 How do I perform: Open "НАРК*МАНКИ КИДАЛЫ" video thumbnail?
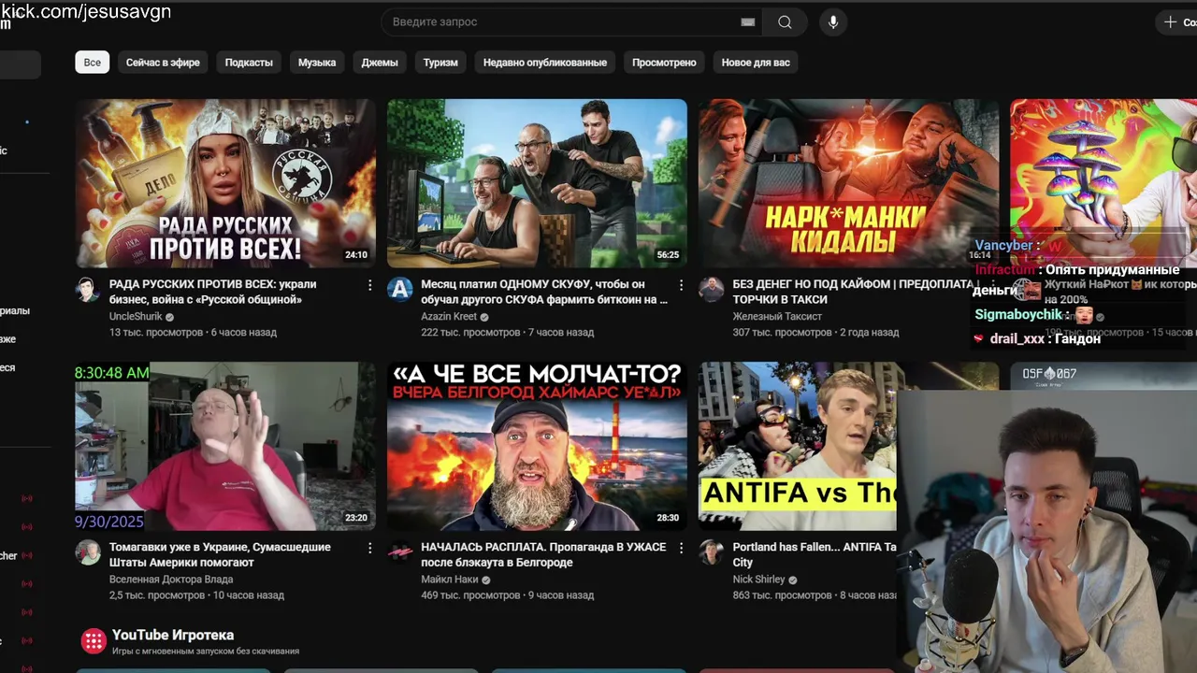pyautogui.click(x=848, y=183)
